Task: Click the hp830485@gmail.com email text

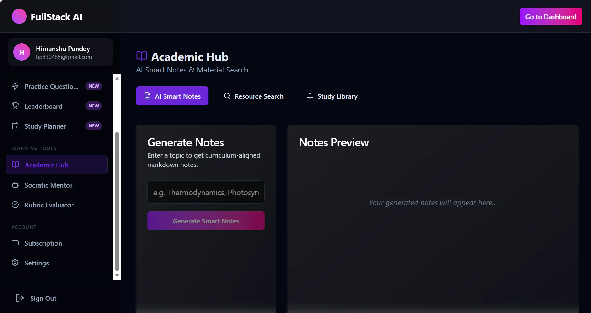Action: coord(64,57)
